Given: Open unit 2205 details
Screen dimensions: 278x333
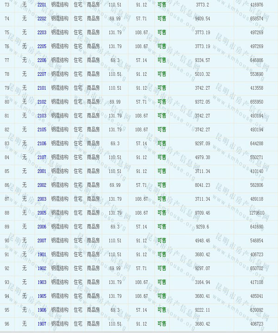Looking at the screenshot, I should [42, 46].
